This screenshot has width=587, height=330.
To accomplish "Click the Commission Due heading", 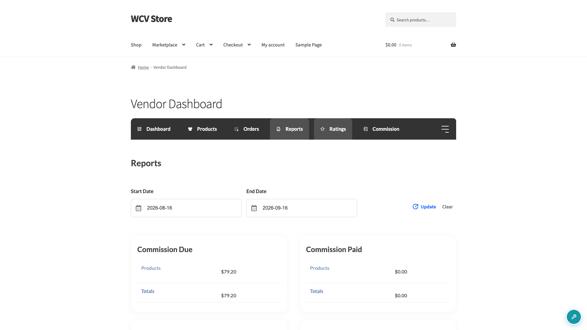I will pyautogui.click(x=165, y=249).
